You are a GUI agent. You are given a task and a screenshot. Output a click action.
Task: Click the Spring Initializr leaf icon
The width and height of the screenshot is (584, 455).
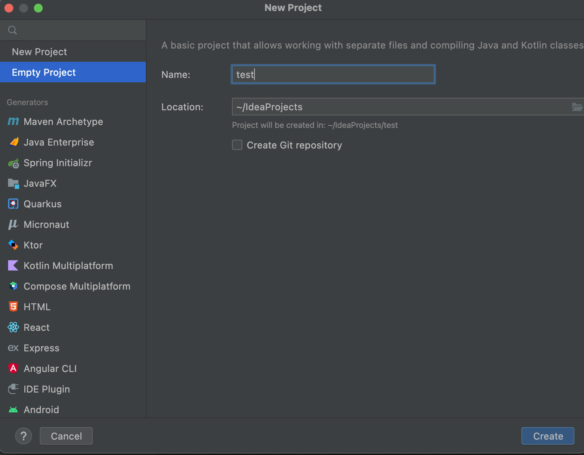coord(14,163)
